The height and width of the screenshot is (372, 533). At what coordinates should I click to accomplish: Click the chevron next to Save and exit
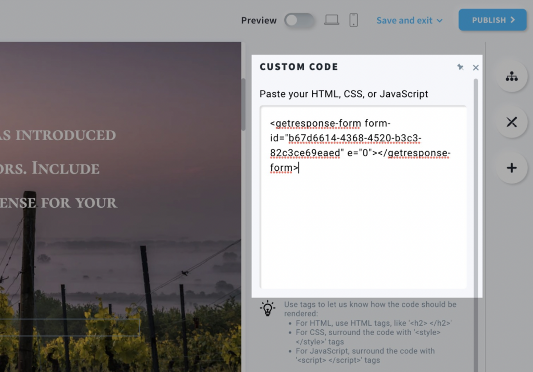439,21
